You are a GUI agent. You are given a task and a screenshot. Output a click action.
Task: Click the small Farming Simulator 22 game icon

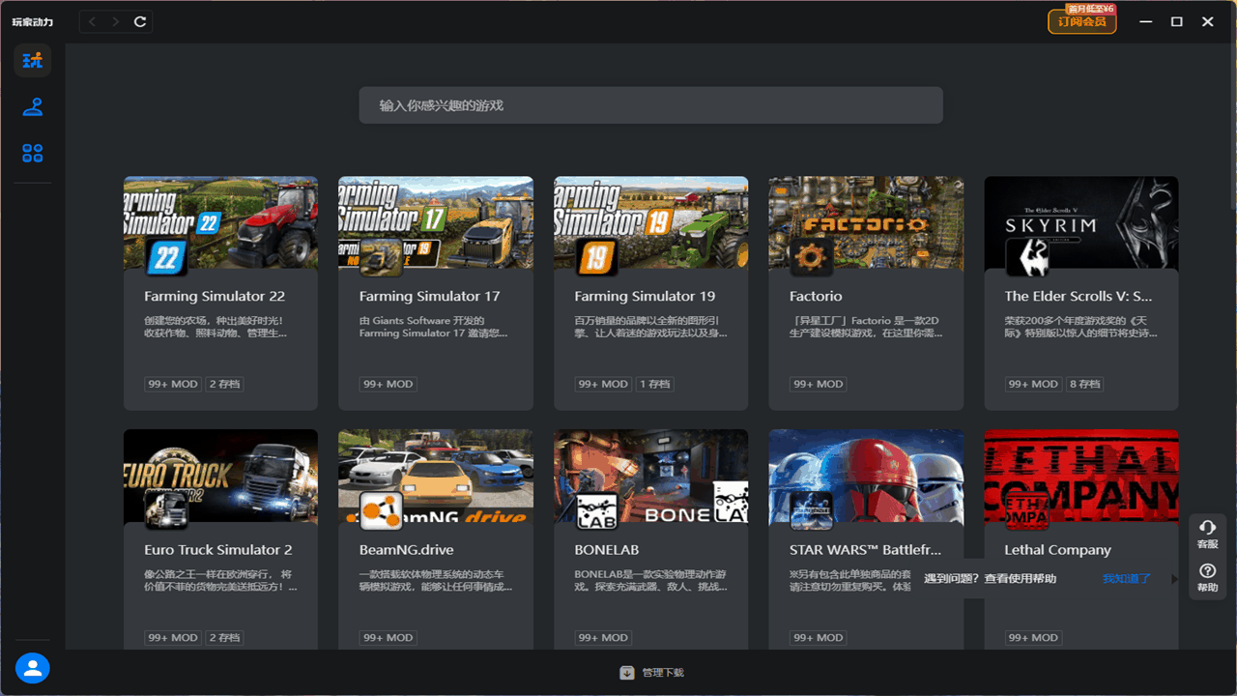coord(166,257)
